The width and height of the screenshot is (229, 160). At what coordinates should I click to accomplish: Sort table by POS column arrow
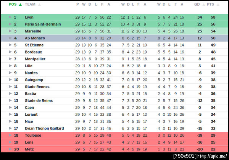[x=20, y=4]
